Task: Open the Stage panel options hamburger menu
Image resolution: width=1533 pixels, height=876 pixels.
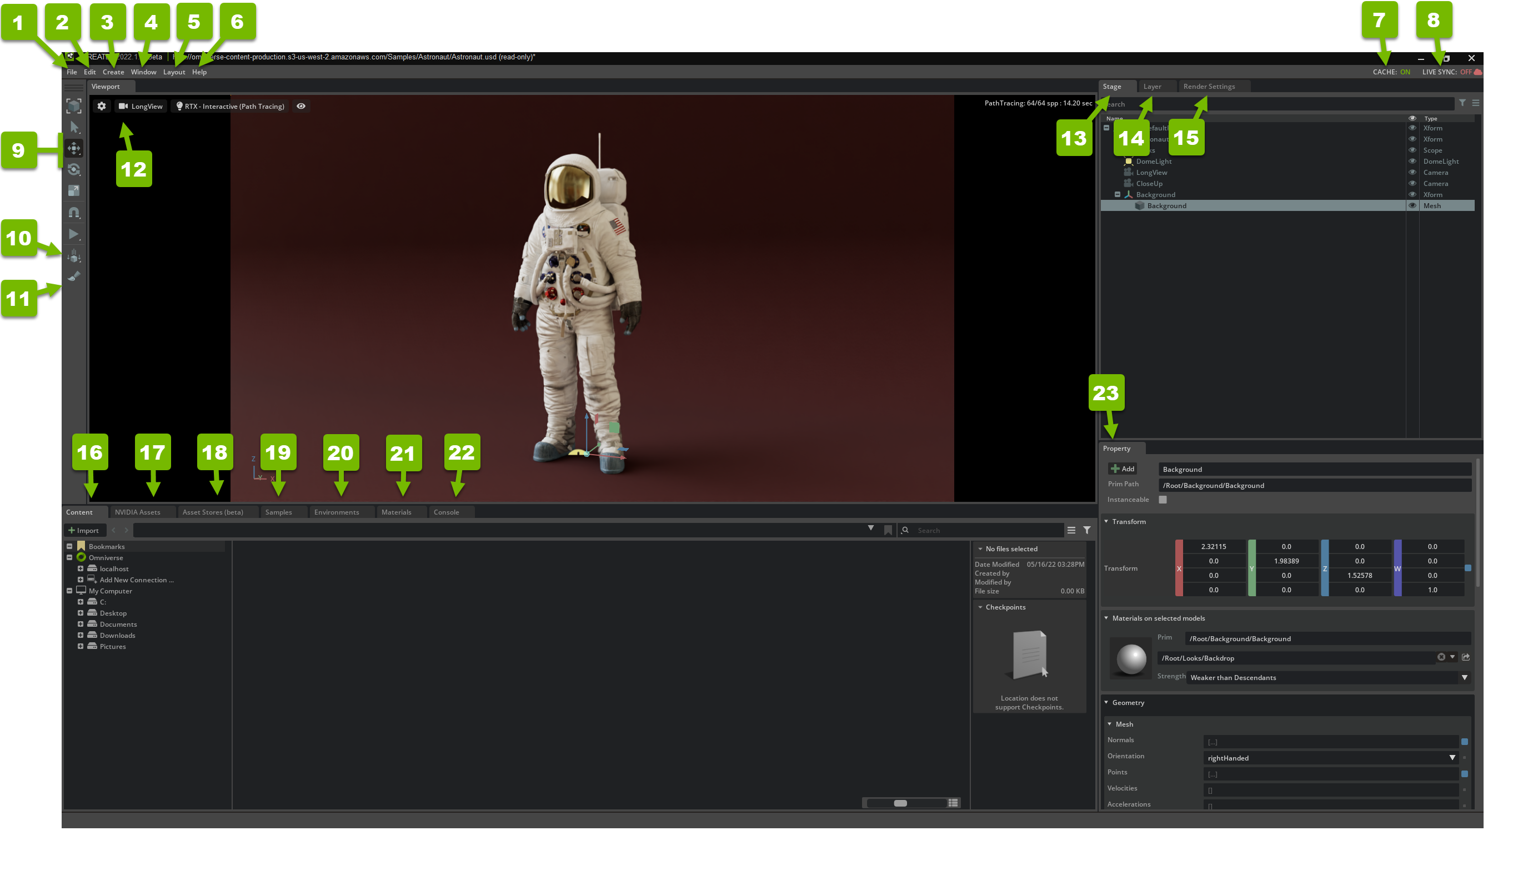Action: [x=1476, y=103]
